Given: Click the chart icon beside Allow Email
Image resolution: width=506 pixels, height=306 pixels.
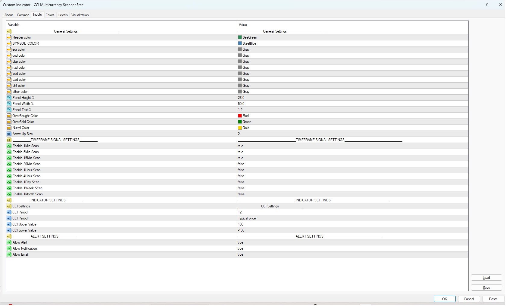Looking at the screenshot, I should tap(9, 254).
